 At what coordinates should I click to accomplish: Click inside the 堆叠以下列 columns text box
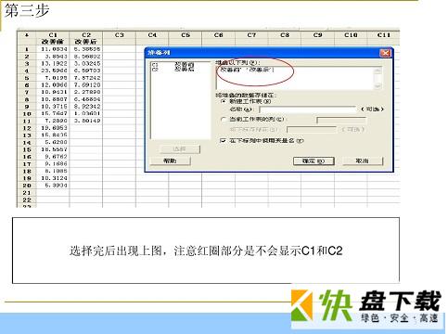[295, 78]
